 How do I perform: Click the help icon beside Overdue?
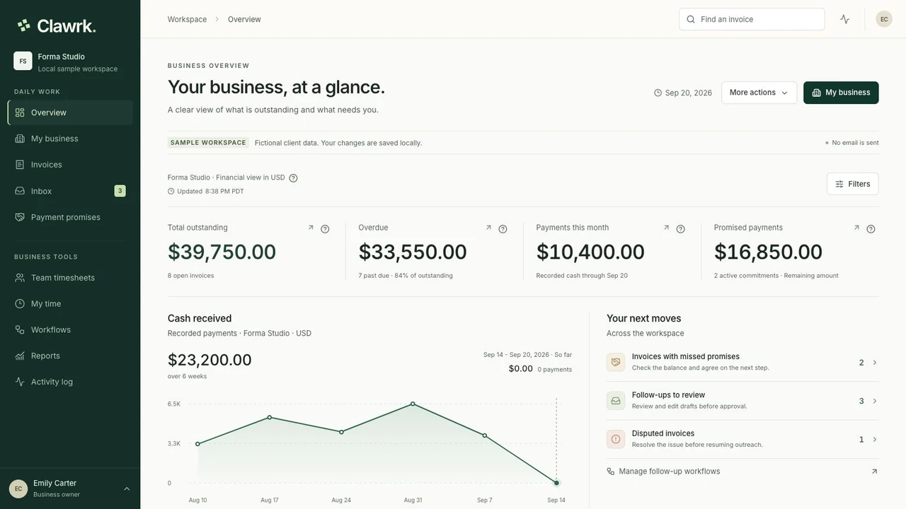pyautogui.click(x=503, y=229)
